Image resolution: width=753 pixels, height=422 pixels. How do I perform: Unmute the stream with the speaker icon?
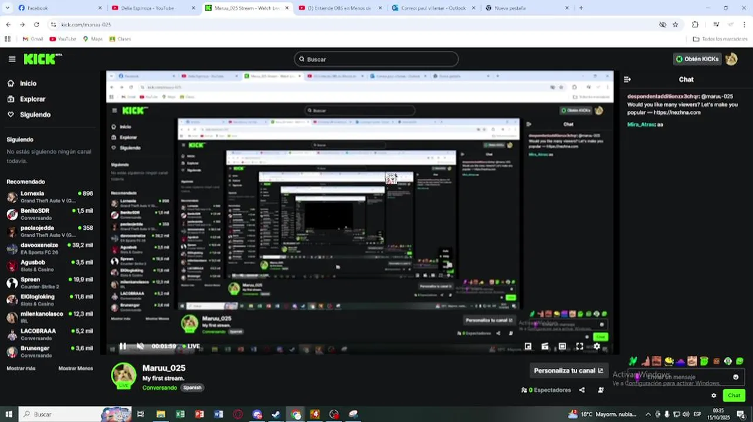[x=140, y=346]
